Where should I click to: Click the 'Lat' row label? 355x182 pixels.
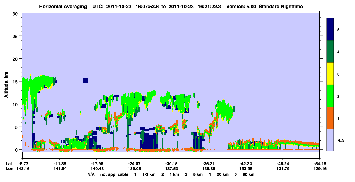(9, 164)
